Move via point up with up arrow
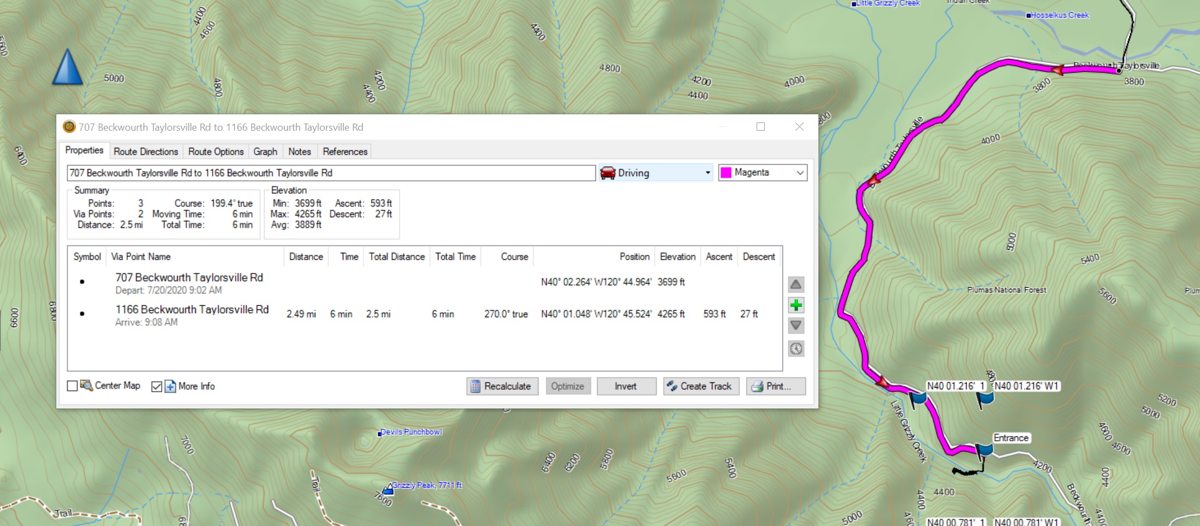This screenshot has width=1200, height=526. (x=796, y=284)
